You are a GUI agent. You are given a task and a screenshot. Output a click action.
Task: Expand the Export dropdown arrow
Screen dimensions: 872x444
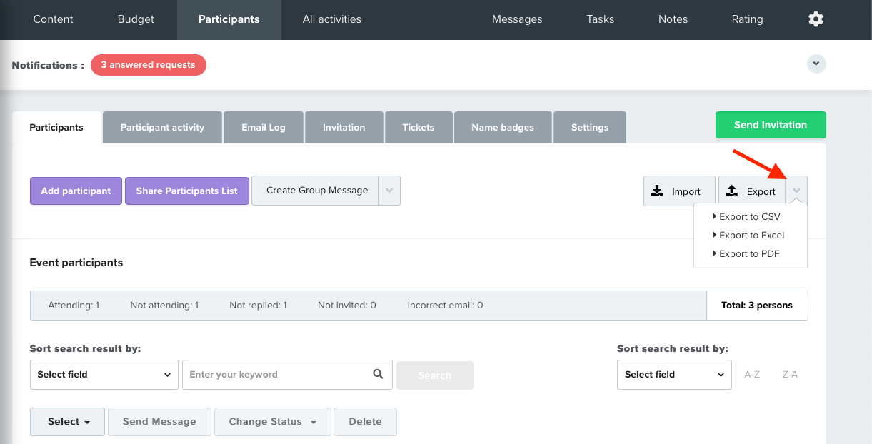(796, 191)
